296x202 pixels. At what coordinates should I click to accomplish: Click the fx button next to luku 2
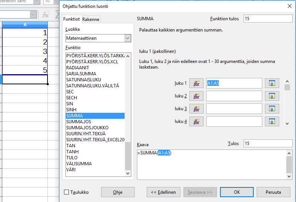pyautogui.click(x=196, y=96)
